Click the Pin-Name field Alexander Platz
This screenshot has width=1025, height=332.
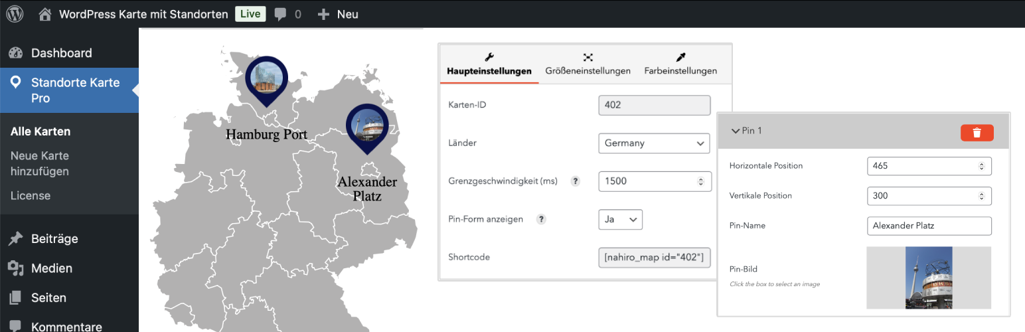(x=929, y=226)
